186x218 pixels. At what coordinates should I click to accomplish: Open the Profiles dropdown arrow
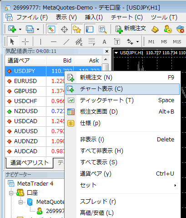tap(38, 29)
